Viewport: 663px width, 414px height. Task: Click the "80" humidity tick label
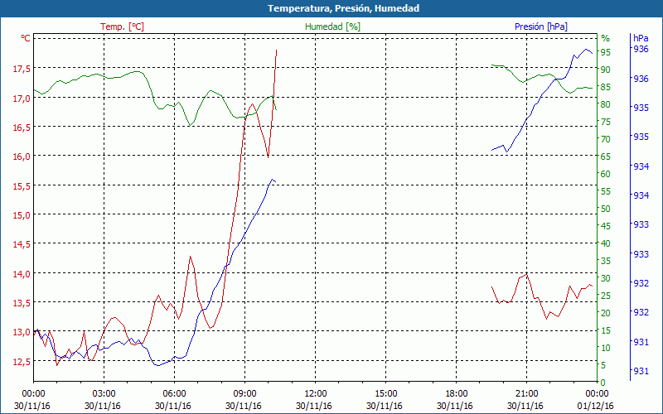606,104
